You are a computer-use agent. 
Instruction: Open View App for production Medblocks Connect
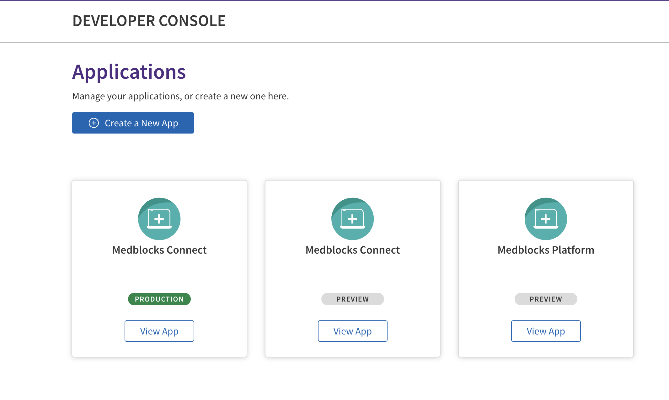(x=159, y=331)
